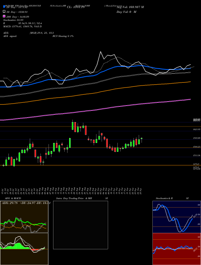201x265 pixels.
Task: Click the Day Vol reading
Action: [x=126, y=12]
